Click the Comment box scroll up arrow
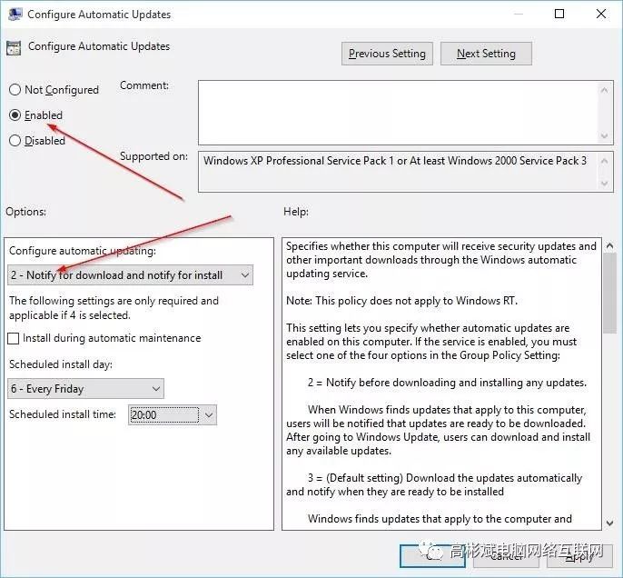This screenshot has width=623, height=578. point(604,90)
